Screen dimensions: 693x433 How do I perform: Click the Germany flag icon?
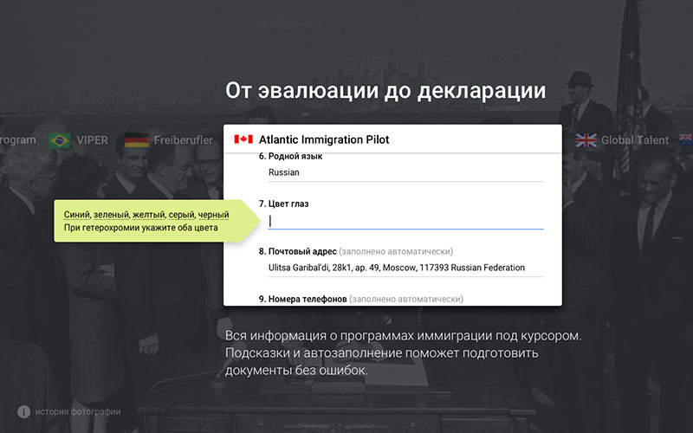[137, 140]
